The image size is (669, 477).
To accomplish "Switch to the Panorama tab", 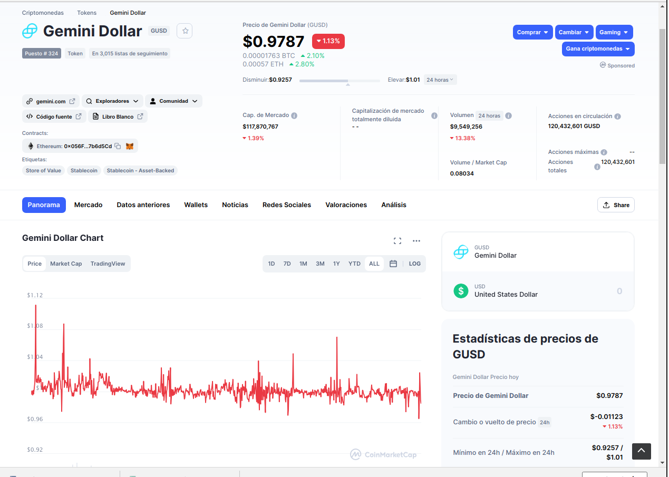I will click(x=44, y=205).
